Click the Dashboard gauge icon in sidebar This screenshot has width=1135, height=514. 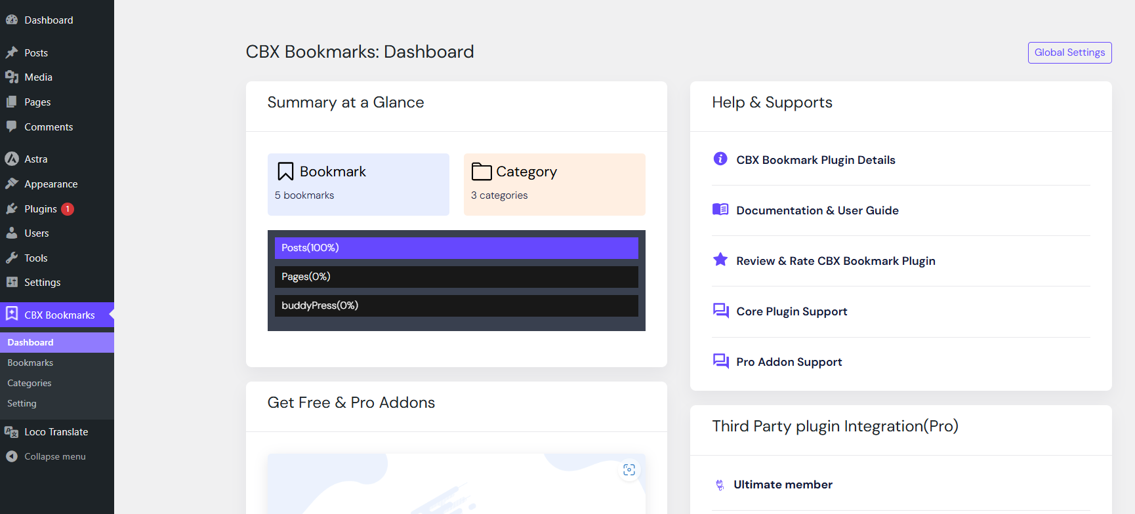pyautogui.click(x=12, y=20)
